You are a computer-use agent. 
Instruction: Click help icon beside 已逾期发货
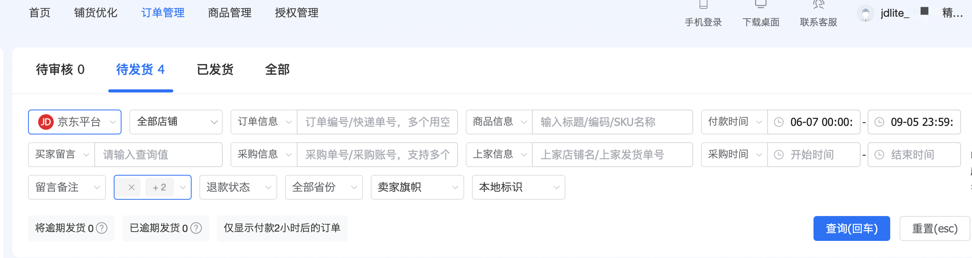(196, 228)
